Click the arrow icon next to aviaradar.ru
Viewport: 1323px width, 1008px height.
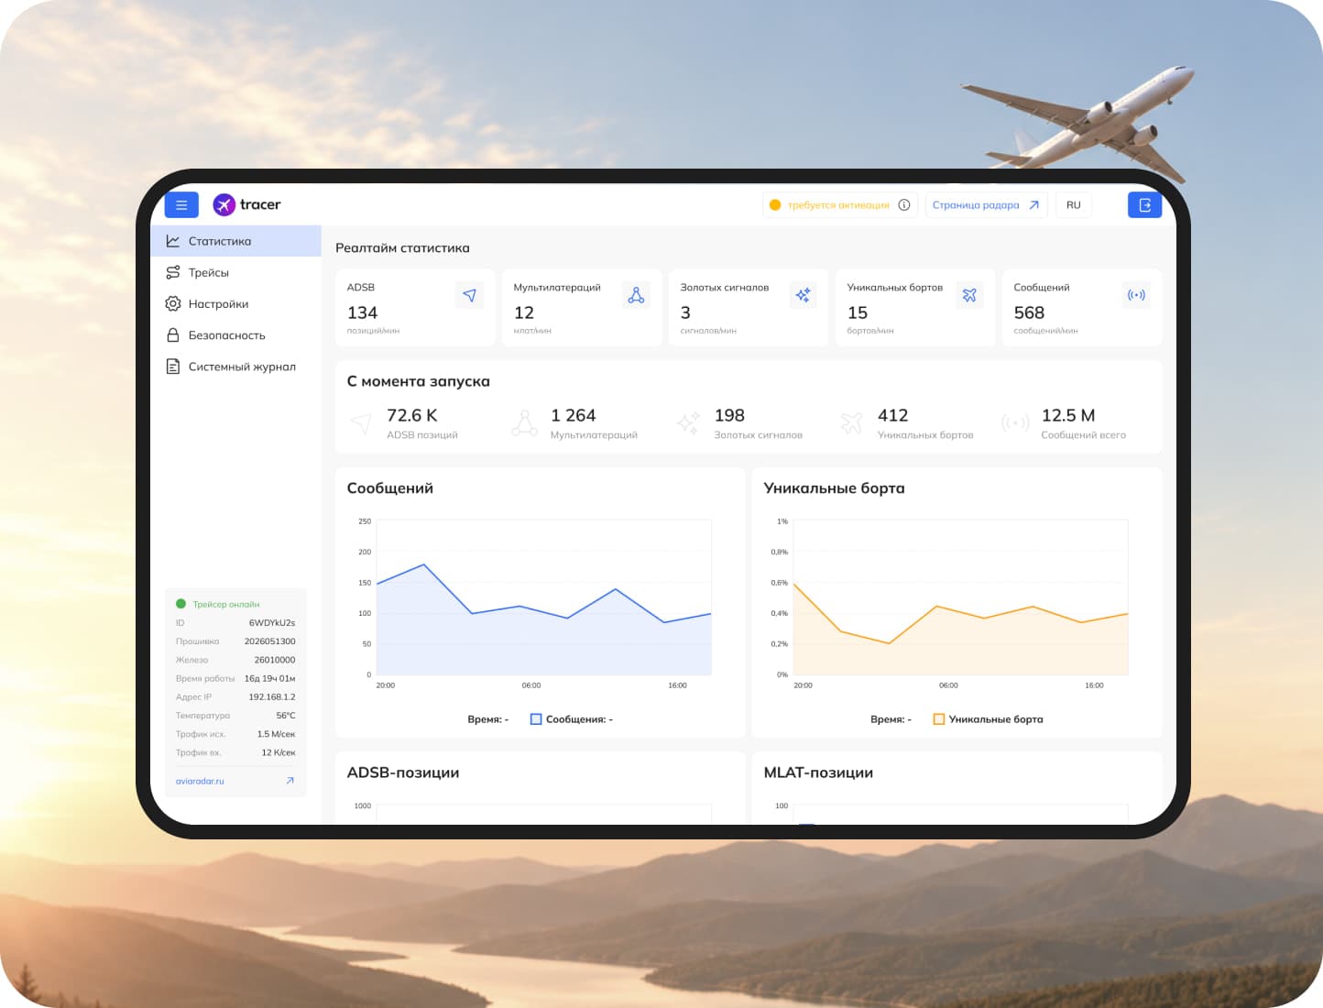pyautogui.click(x=290, y=781)
